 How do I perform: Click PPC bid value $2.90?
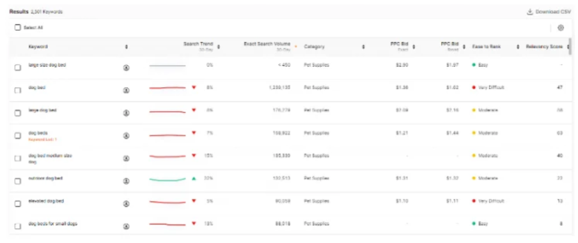point(403,65)
